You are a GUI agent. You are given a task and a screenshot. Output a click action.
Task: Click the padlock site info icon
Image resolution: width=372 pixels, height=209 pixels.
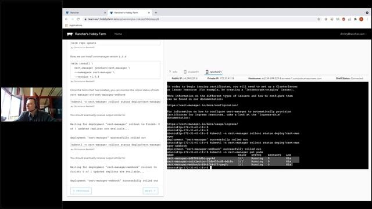pyautogui.click(x=85, y=19)
